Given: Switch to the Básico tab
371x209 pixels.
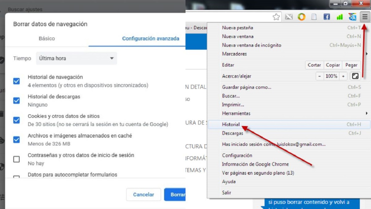Looking at the screenshot, I should (x=47, y=38).
